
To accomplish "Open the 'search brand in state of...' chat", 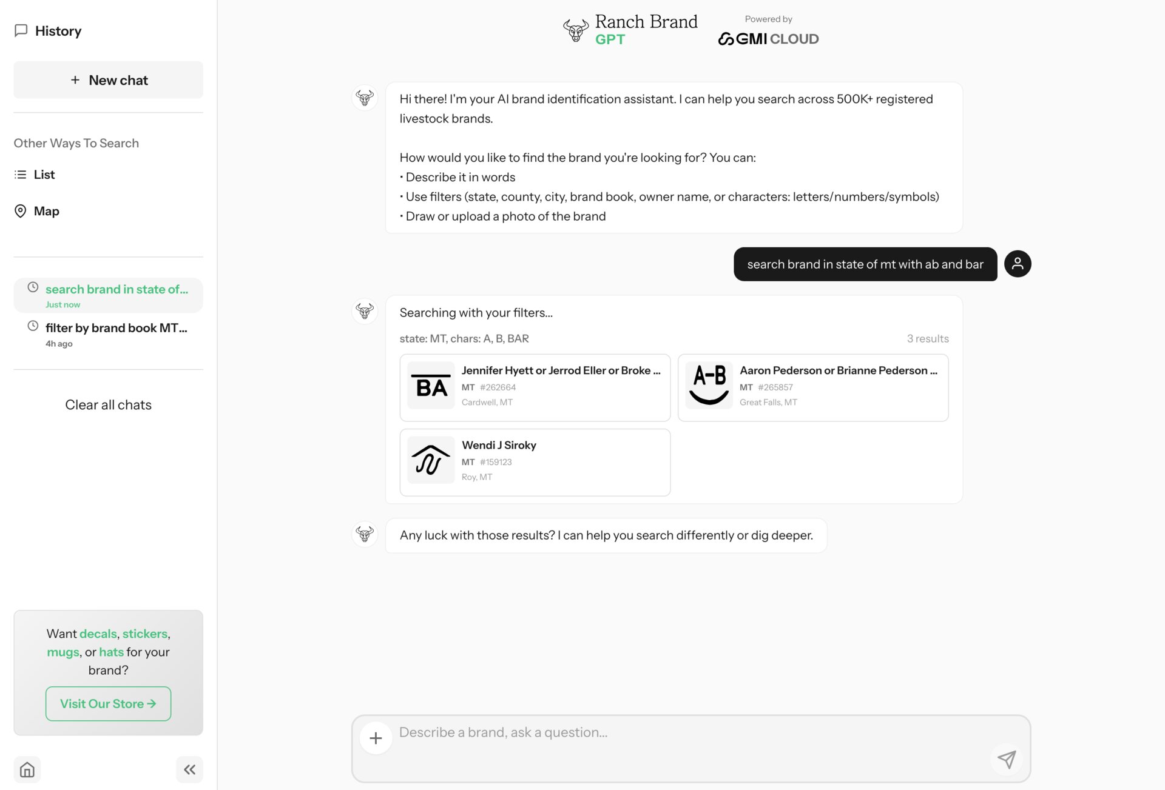I will click(116, 289).
